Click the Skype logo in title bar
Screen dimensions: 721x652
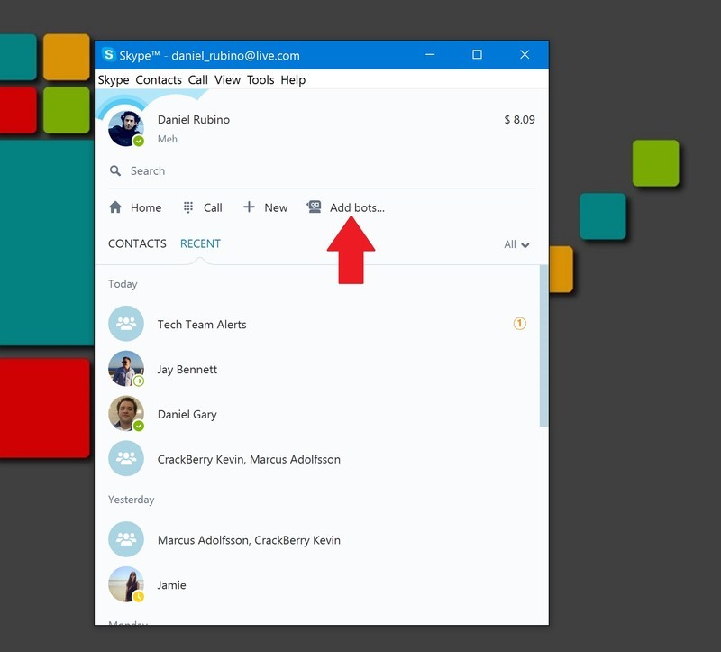pyautogui.click(x=111, y=54)
